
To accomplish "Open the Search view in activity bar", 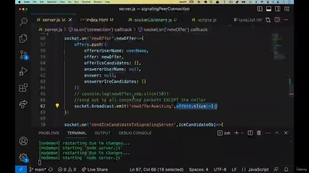I will point(23,22).
